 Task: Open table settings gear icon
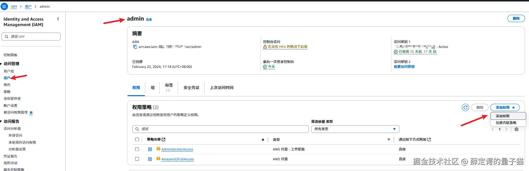tap(516, 129)
